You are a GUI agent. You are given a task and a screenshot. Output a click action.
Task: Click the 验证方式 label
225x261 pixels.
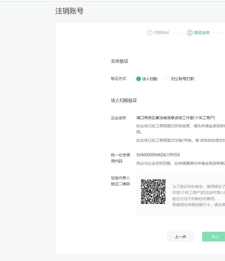(x=118, y=79)
